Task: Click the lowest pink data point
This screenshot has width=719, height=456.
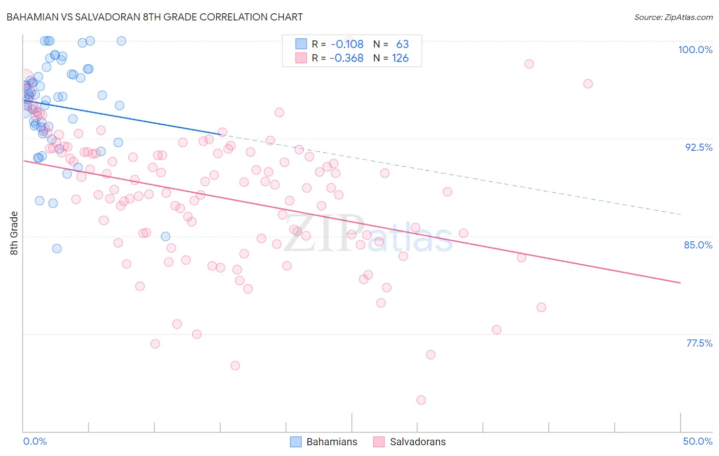Action: tap(421, 400)
